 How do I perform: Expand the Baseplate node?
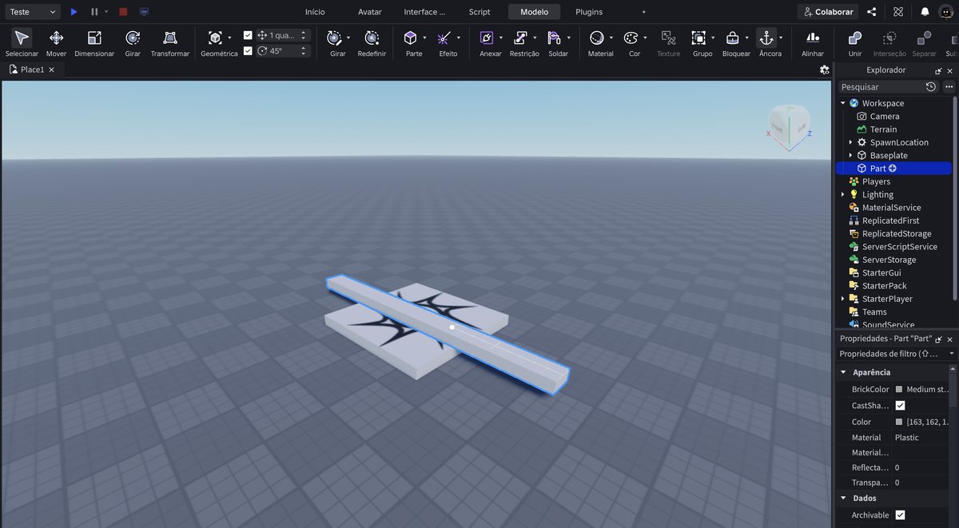point(850,155)
